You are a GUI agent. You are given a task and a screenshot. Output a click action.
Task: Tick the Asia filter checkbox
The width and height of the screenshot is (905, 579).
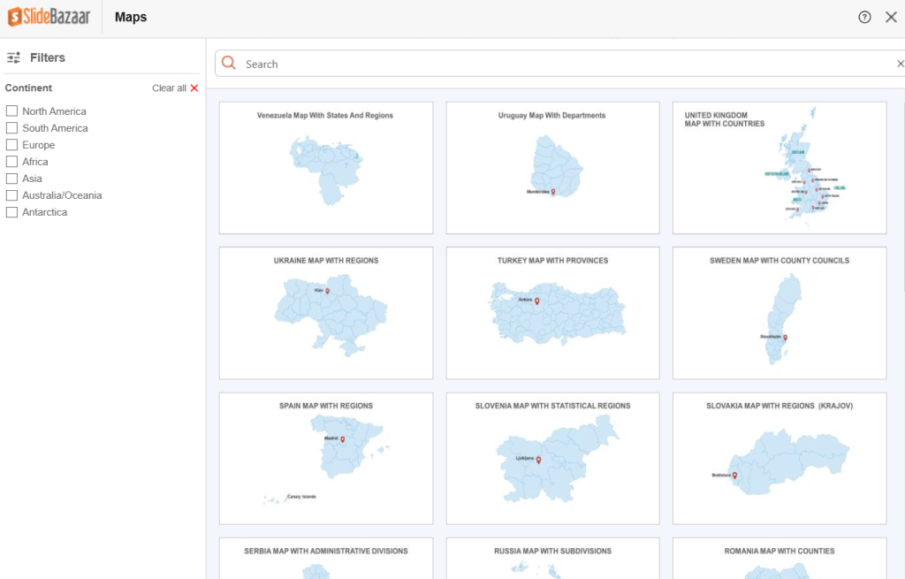coord(12,179)
